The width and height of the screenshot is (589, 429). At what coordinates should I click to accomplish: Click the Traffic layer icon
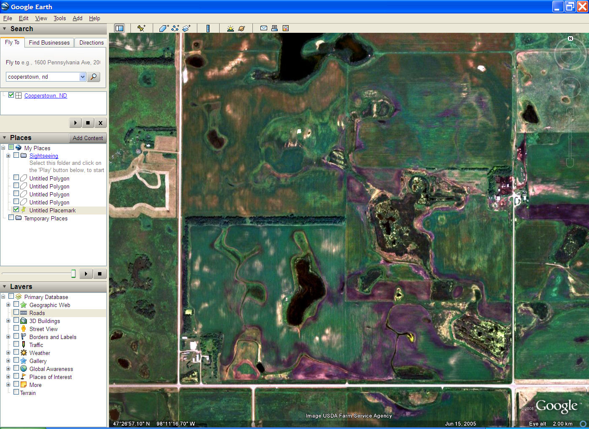click(24, 344)
